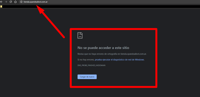This screenshot has width=200, height=97.
Task: Open 'prueba ejecutar el diagnóstico de red de Windows' link
Action: point(119,60)
